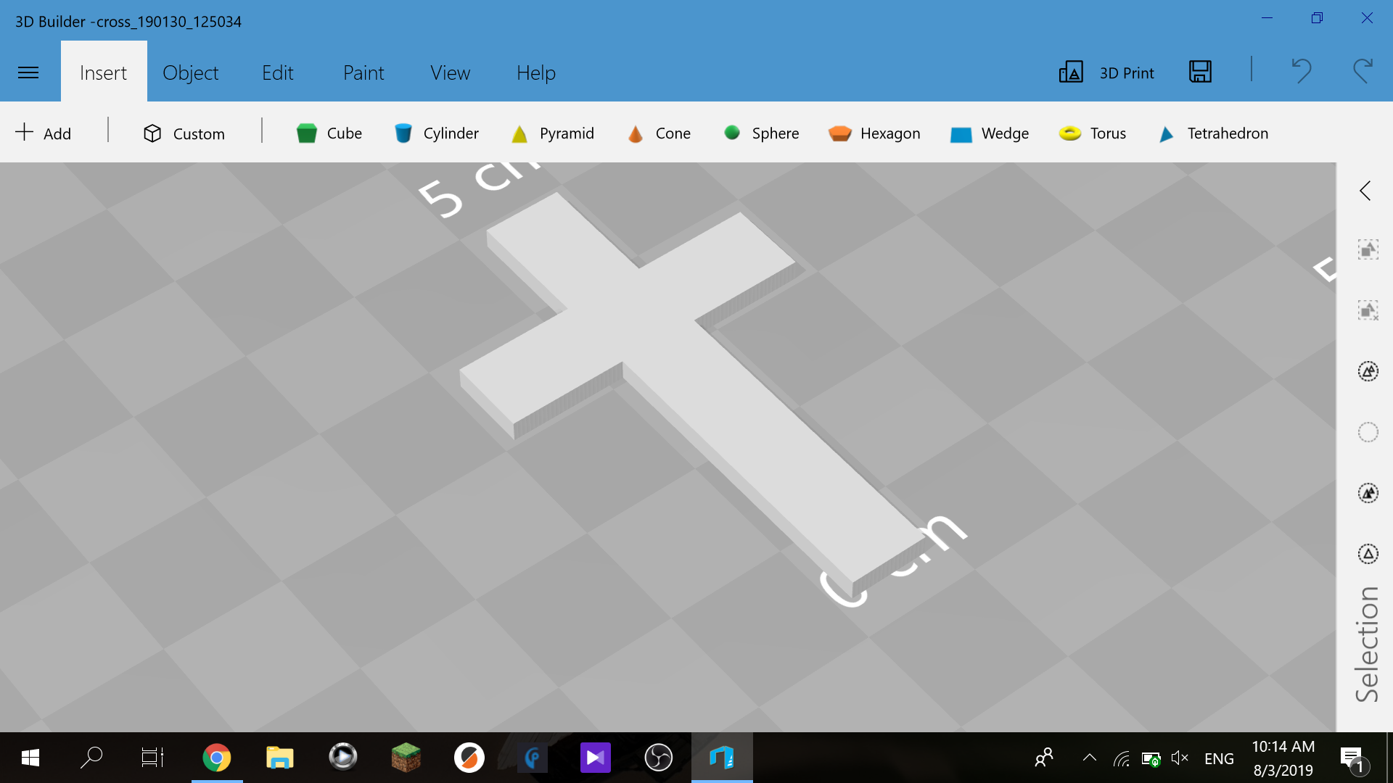Open the Windows Start menu
Image resolution: width=1393 pixels, height=783 pixels.
(30, 758)
